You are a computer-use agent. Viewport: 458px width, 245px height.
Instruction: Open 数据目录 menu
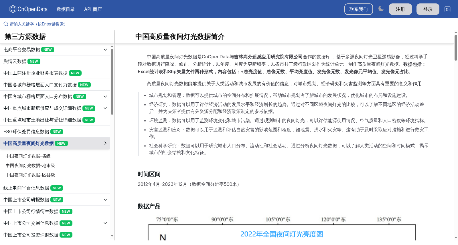[66, 9]
